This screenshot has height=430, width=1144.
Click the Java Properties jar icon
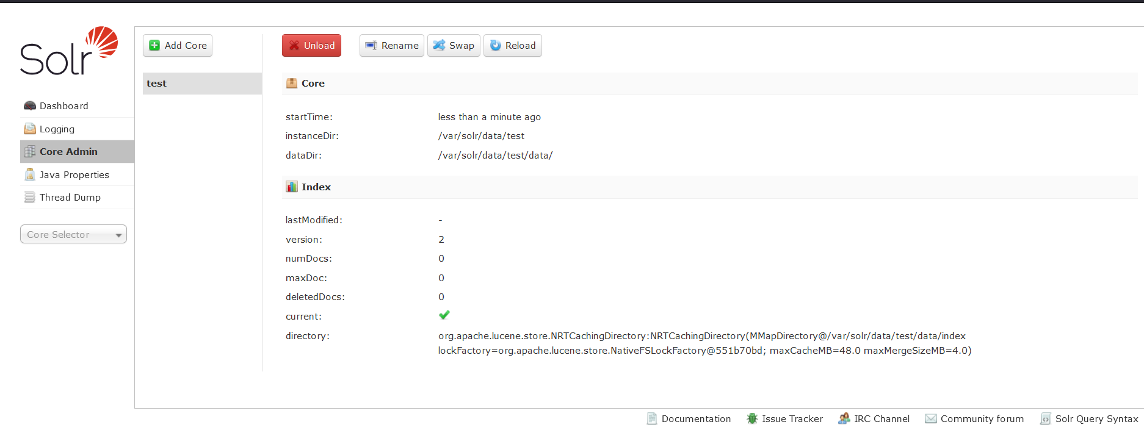(x=30, y=174)
